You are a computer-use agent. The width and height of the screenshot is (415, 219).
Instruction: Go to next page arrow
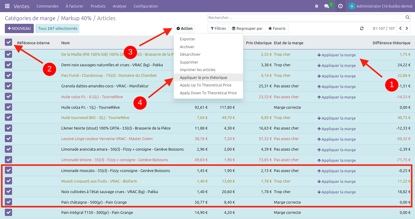point(407,29)
